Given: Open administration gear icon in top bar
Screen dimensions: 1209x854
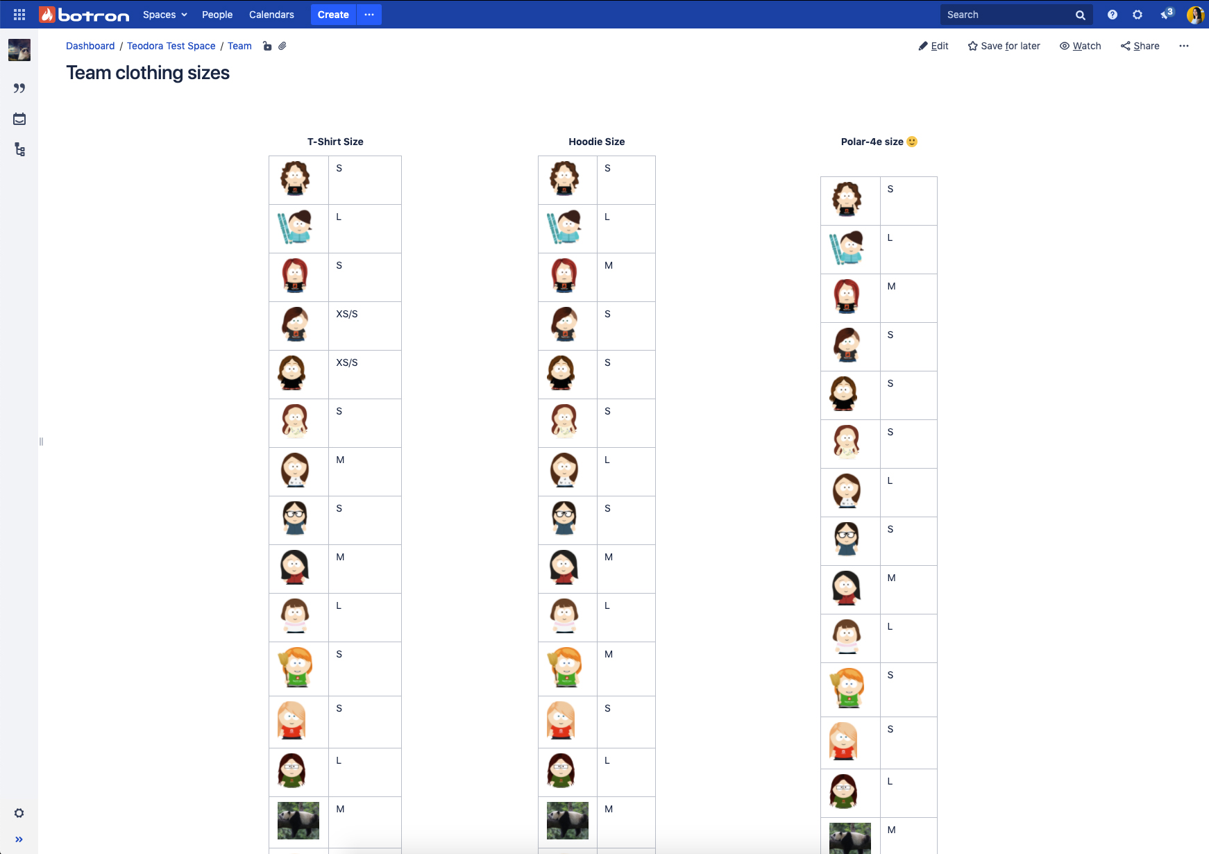Looking at the screenshot, I should pyautogui.click(x=1138, y=15).
